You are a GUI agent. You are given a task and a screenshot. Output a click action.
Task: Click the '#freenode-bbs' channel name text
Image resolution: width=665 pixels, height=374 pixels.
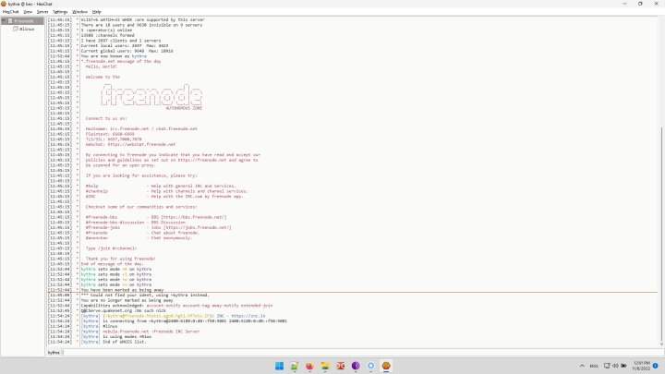(x=101, y=217)
